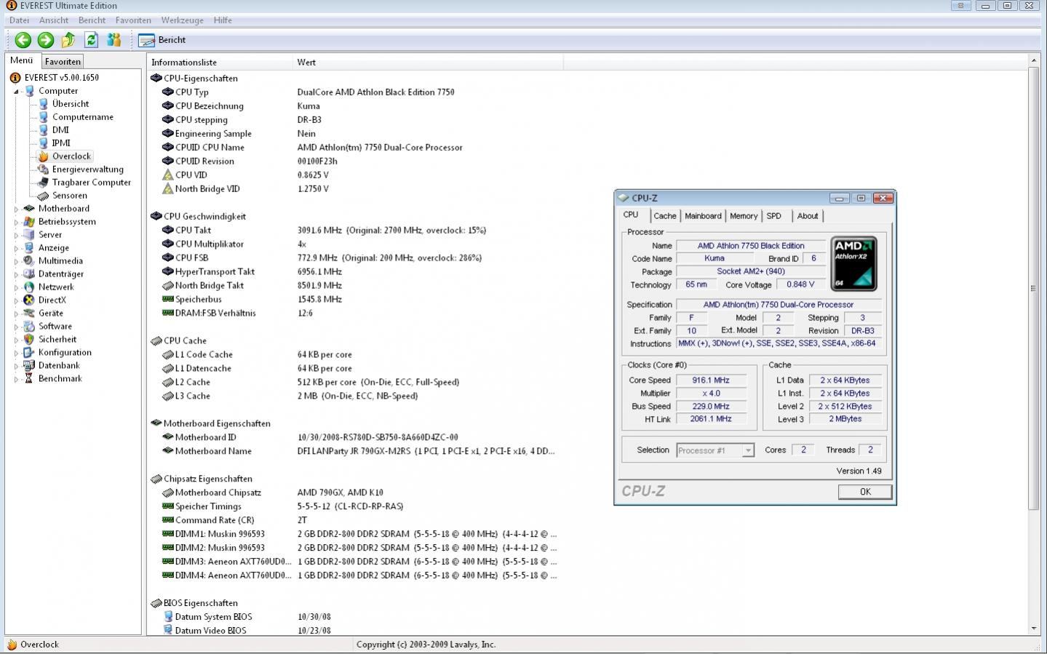This screenshot has height=654, width=1047.
Task: Click the CPU VID warning icon
Action: pos(168,175)
